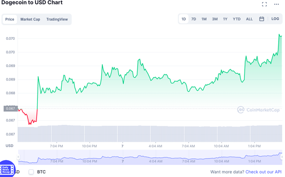This screenshot has height=177, width=285.
Task: Set chart range to YTD
Action: (x=237, y=19)
